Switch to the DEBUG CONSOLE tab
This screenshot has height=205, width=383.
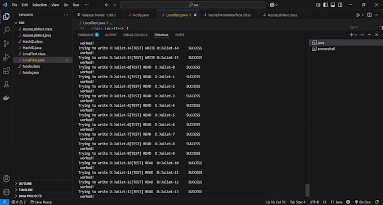click(135, 35)
